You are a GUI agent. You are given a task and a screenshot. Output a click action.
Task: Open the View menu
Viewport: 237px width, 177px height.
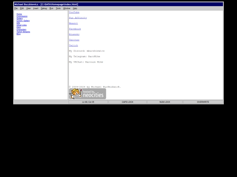[x=29, y=8]
